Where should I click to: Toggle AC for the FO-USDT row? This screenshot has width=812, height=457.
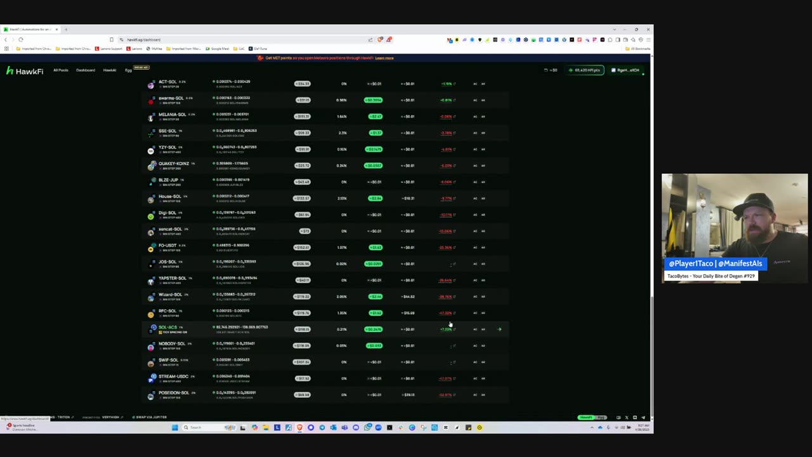click(475, 248)
